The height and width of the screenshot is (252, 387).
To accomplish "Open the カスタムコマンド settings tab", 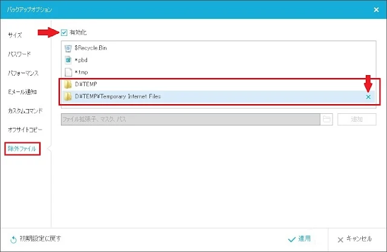I will 25,111.
